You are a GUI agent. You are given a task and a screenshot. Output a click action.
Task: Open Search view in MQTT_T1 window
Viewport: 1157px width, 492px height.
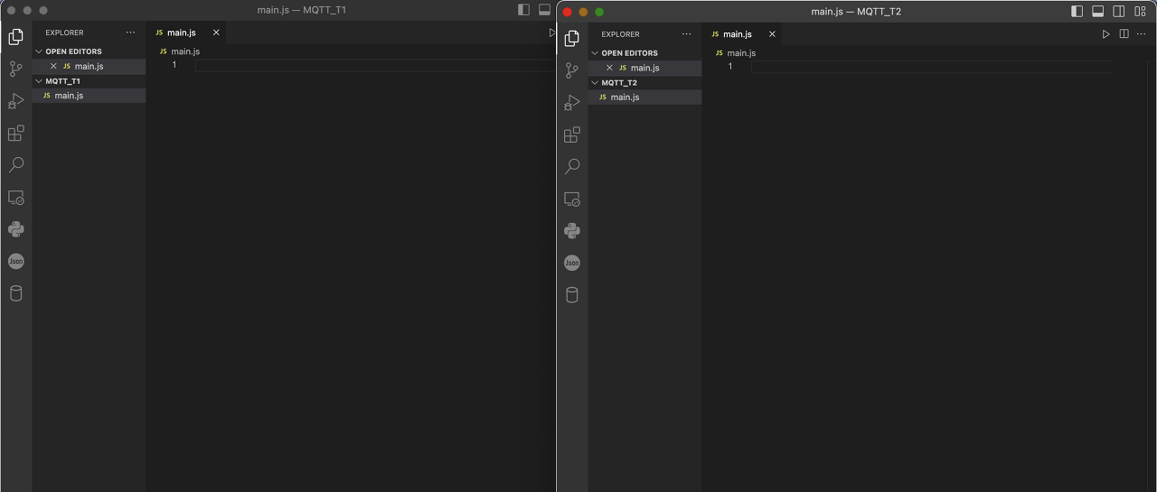(15, 165)
